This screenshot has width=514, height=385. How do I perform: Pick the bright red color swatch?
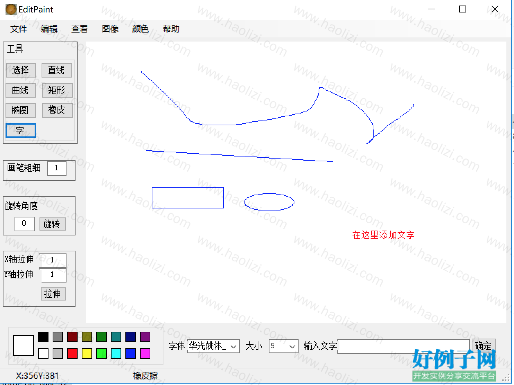pyautogui.click(x=72, y=353)
